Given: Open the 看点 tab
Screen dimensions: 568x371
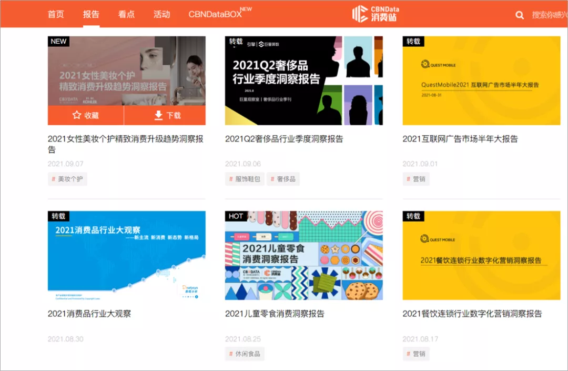Looking at the screenshot, I should (x=126, y=14).
